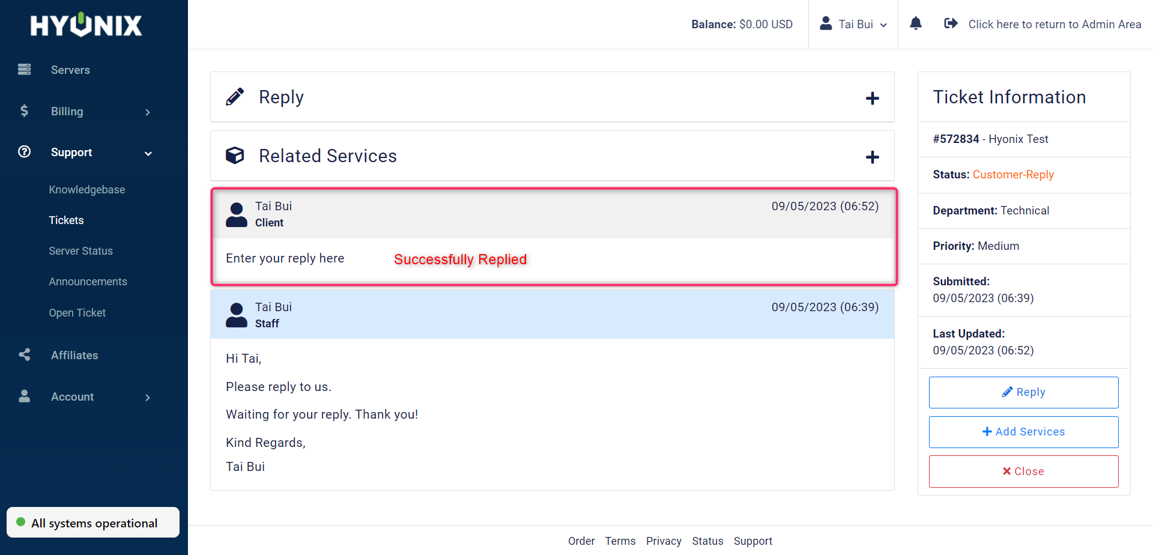Screen dimensions: 1153x555
Task: Click the HYONIX logo
Action: (x=86, y=25)
